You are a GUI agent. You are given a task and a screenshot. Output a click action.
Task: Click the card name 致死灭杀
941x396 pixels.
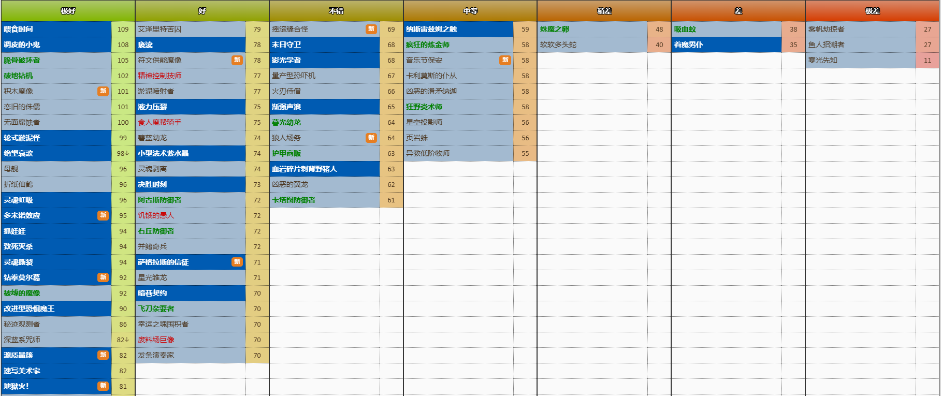click(18, 247)
